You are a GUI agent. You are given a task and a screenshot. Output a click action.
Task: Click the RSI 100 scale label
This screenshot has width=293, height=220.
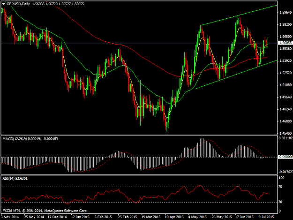click(x=281, y=178)
